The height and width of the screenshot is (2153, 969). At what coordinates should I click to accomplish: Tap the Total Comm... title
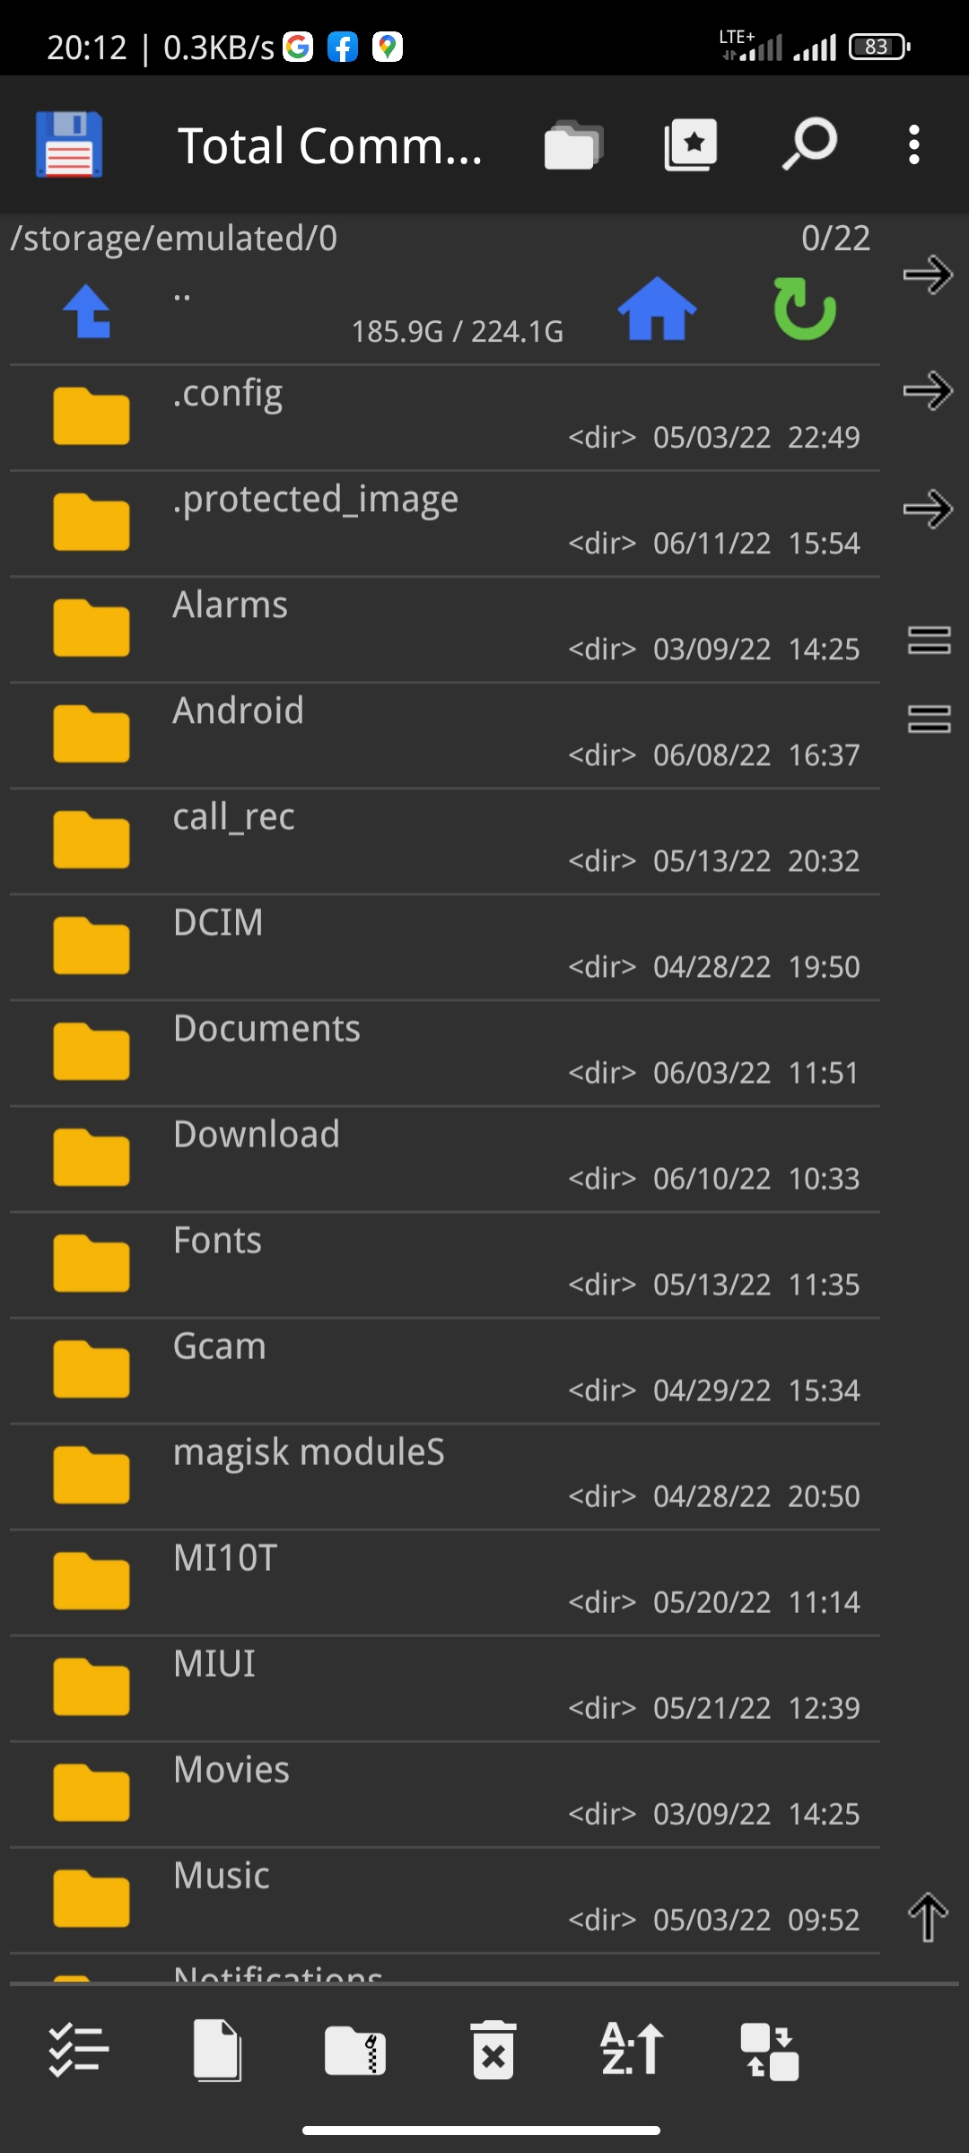330,145
